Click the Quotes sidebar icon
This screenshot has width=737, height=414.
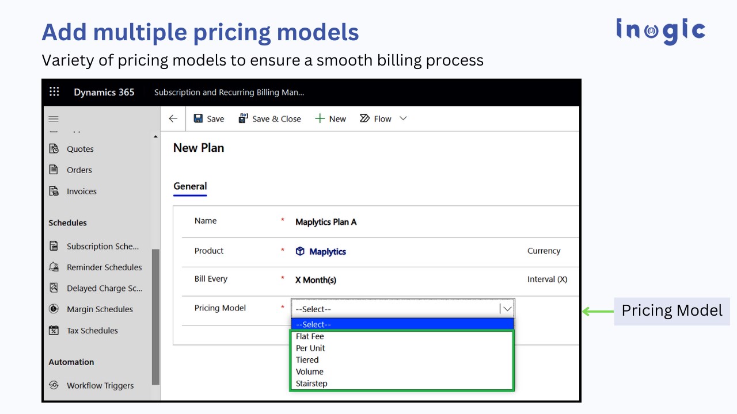click(54, 149)
